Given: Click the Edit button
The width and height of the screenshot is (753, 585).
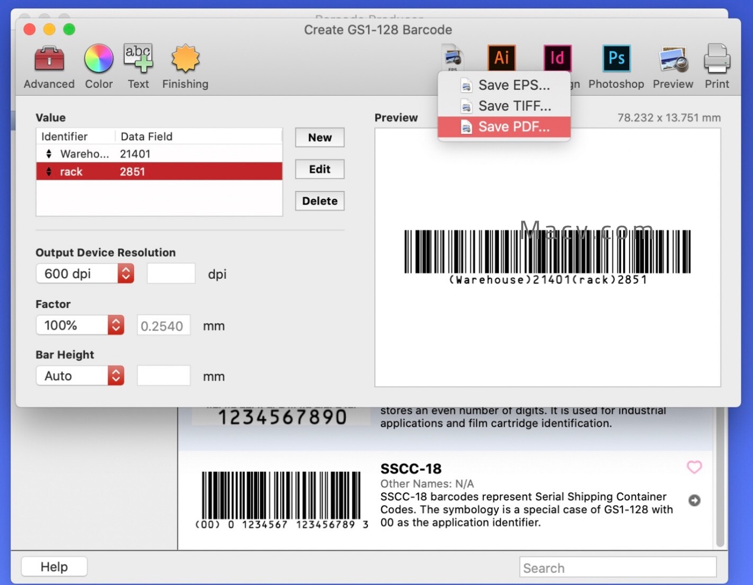Looking at the screenshot, I should [x=320, y=169].
